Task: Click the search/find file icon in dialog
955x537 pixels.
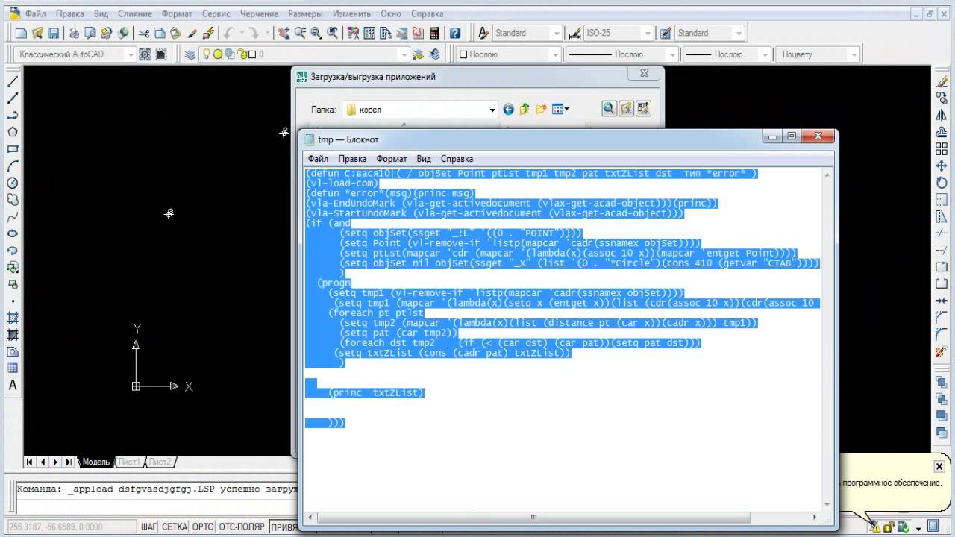Action: click(x=610, y=109)
